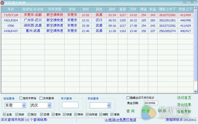Toggle the 城际 checkbox

pos(101,114)
